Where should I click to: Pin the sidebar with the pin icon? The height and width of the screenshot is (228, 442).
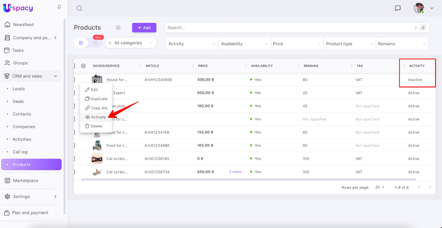(x=59, y=7)
